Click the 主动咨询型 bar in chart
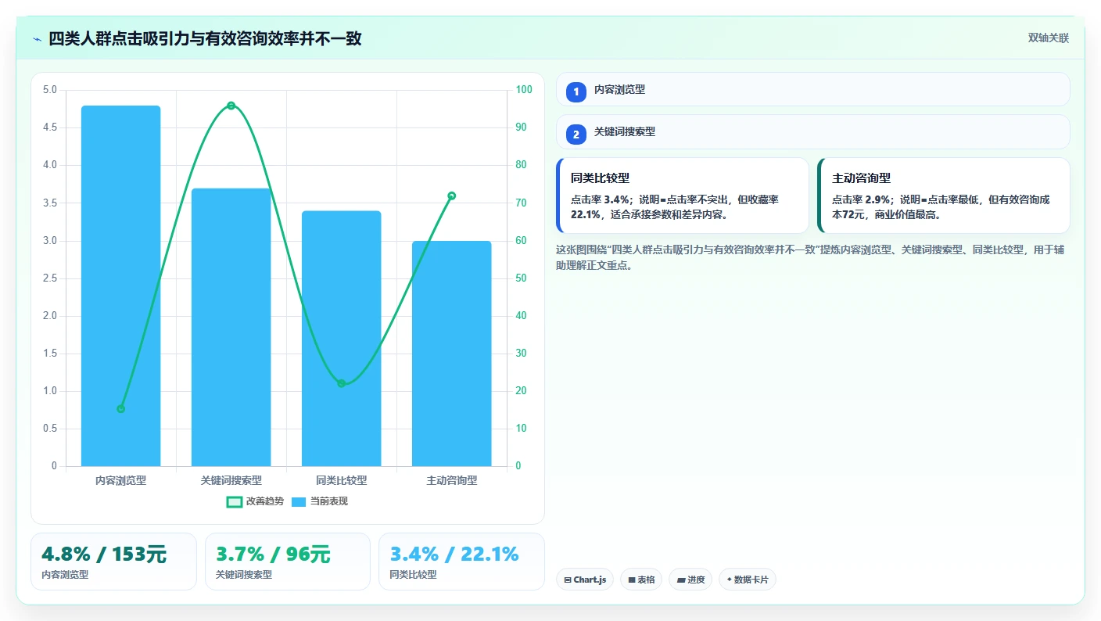Viewport: 1101px width, 621px height. click(452, 354)
